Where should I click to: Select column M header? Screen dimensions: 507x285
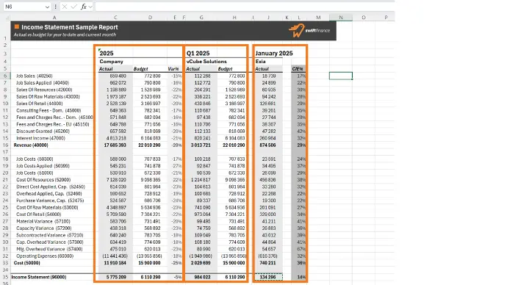click(318, 18)
